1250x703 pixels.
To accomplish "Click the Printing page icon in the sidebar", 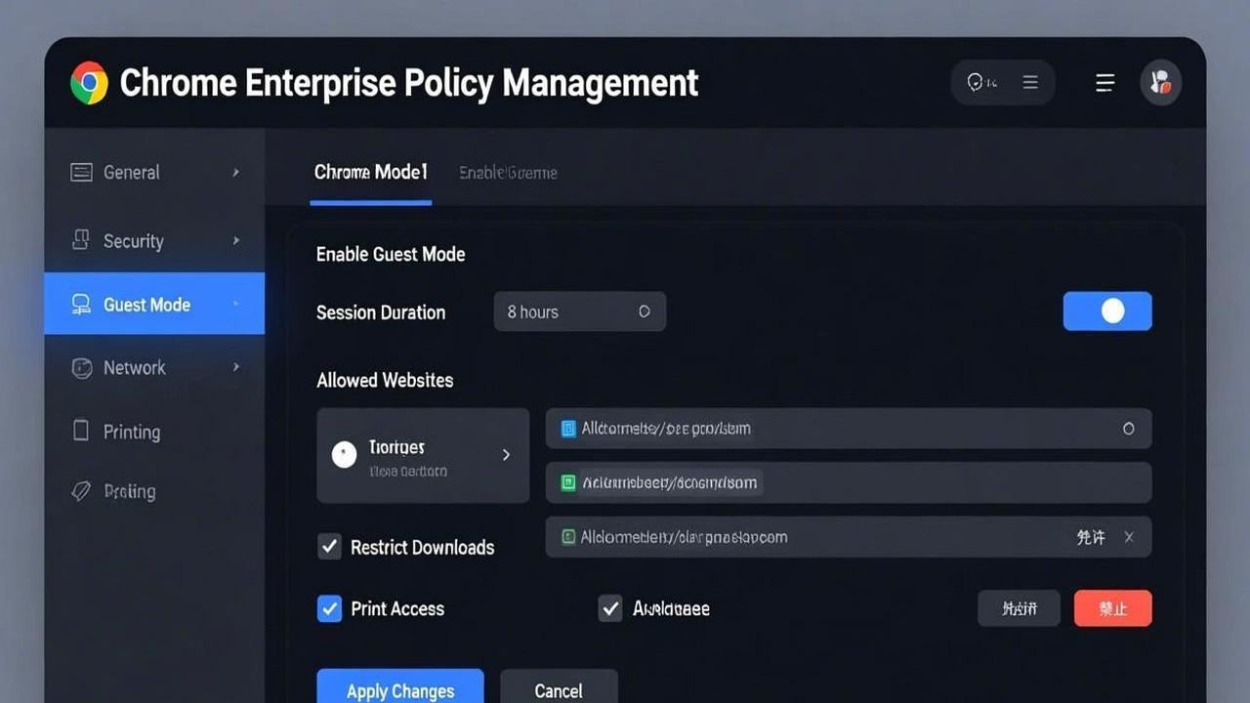I will click(x=81, y=431).
